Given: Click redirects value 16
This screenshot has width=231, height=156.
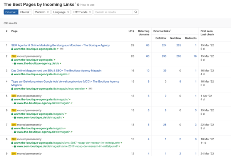Looking at the screenshot, I should point(195,56).
